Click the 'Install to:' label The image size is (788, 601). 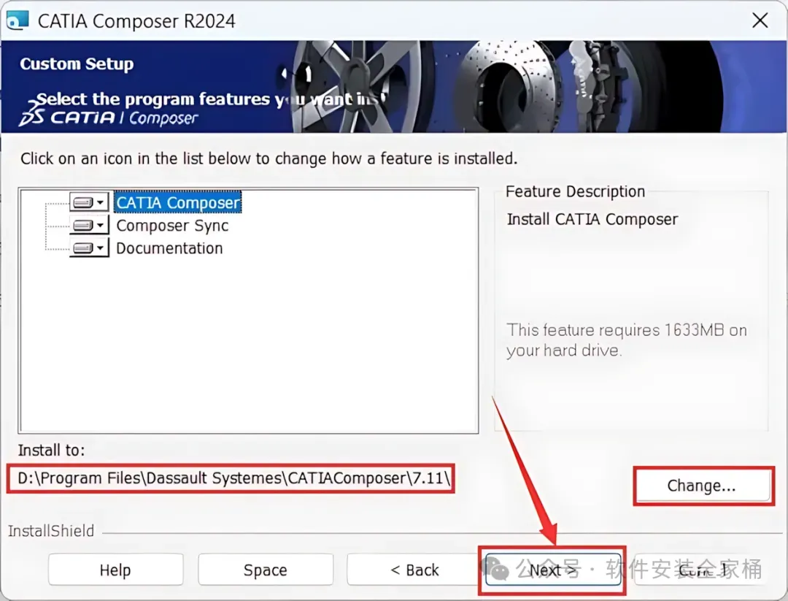tap(51, 450)
